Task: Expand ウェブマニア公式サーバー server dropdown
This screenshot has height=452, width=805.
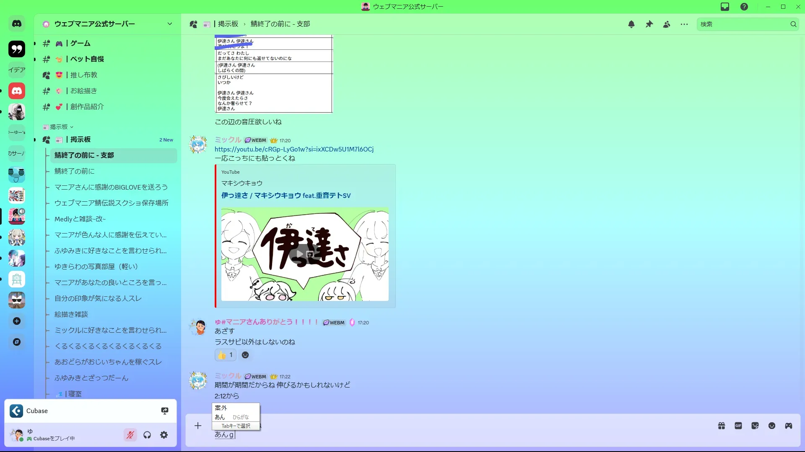Action: coord(170,24)
